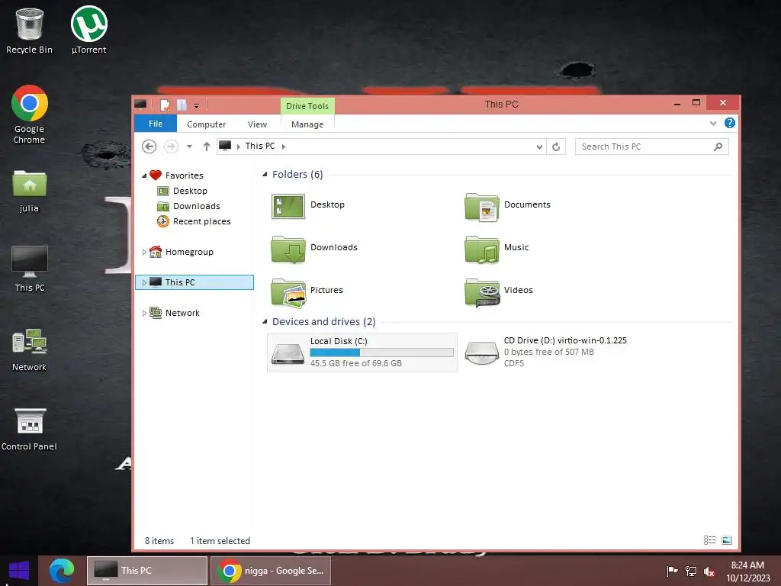Click the '1 item selected' status text
The image size is (781, 586).
click(220, 541)
